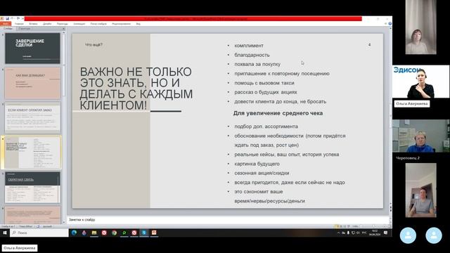Image resolution: width=450 pixels, height=253 pixels.
Task: Open the taskbar clock and date
Action: tap(375, 233)
